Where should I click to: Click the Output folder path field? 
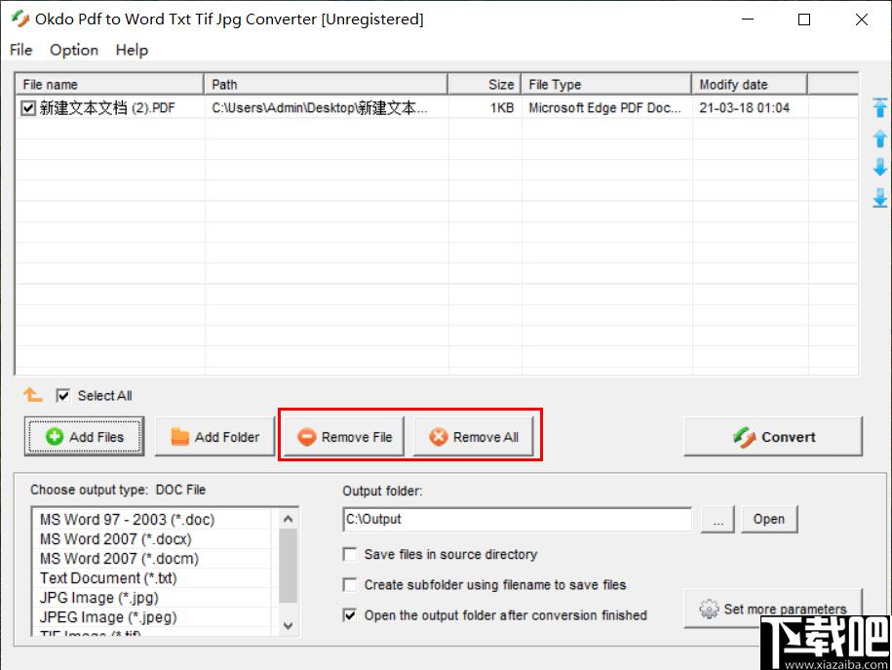click(x=517, y=519)
